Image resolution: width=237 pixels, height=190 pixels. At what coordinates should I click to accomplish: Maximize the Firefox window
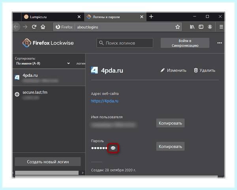(207, 17)
